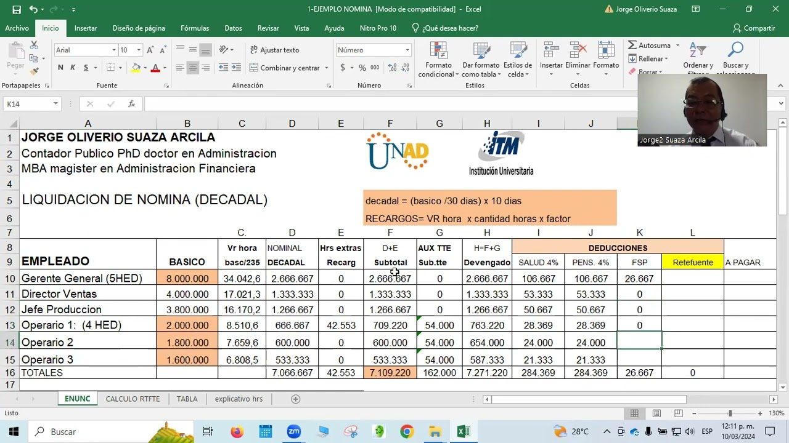Align cell content to the top
This screenshot has width=789, height=443.
[180, 50]
